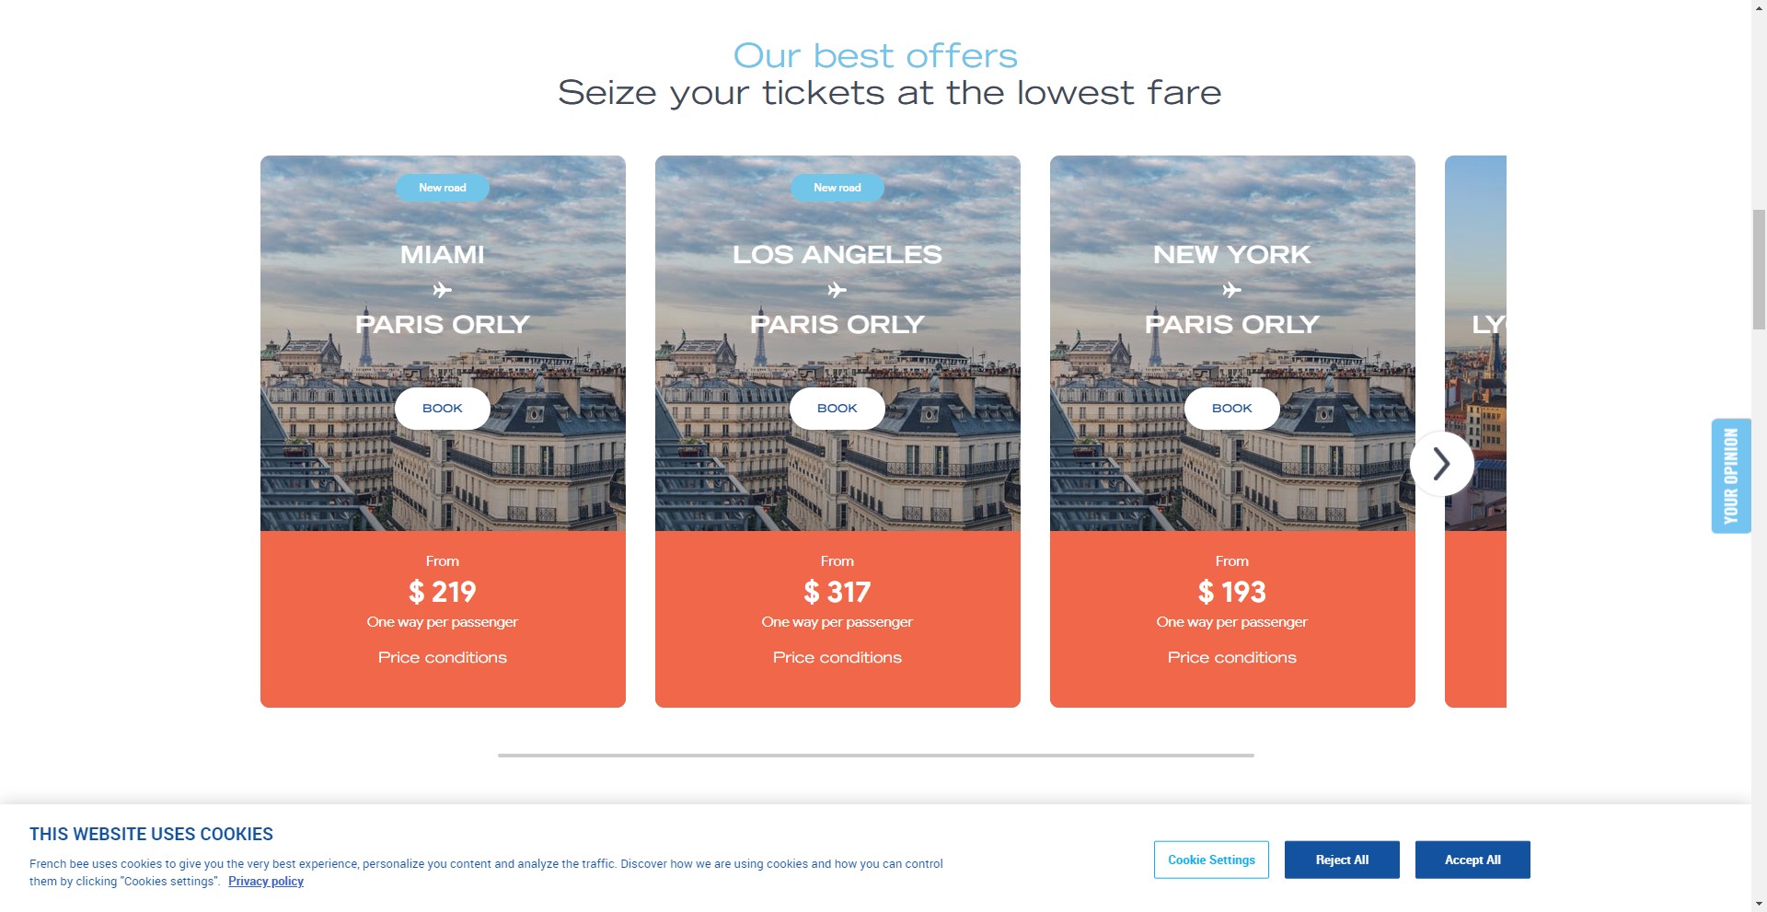Accept all cookies
1767x912 pixels.
[x=1472, y=860]
